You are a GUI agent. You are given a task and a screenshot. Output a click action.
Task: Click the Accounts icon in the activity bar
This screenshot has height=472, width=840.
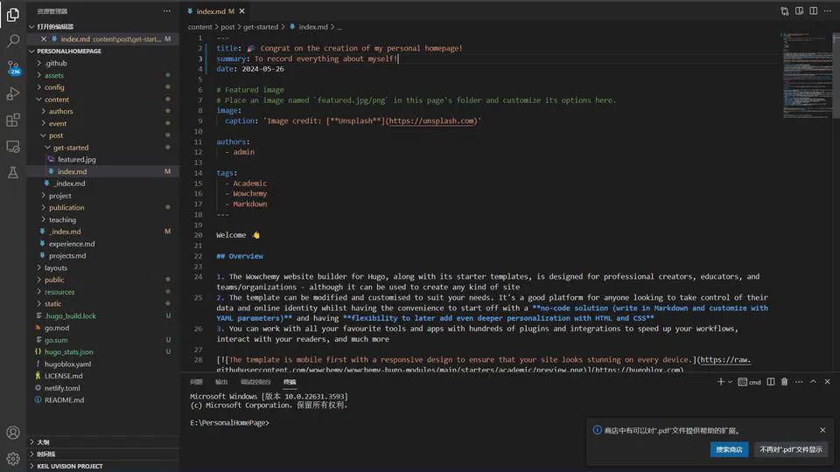[x=13, y=433]
